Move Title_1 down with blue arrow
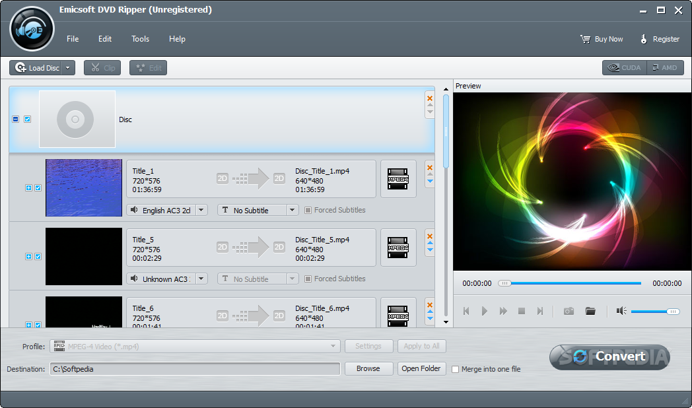692x408 pixels. coord(430,182)
